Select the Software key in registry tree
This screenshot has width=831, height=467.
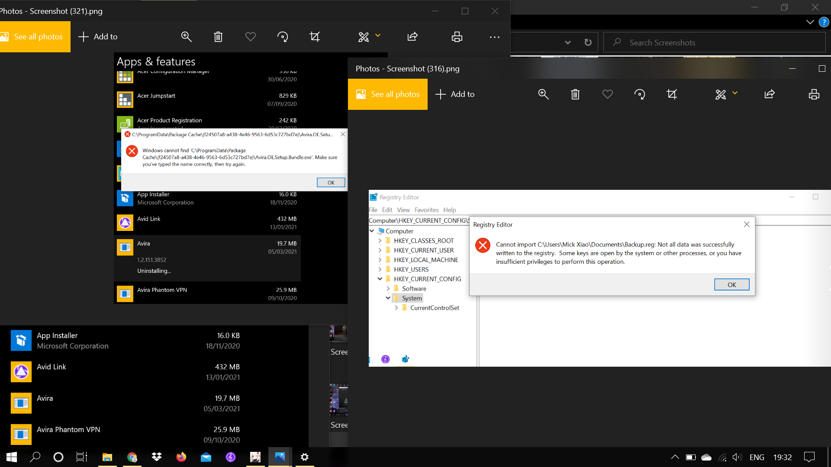point(414,288)
